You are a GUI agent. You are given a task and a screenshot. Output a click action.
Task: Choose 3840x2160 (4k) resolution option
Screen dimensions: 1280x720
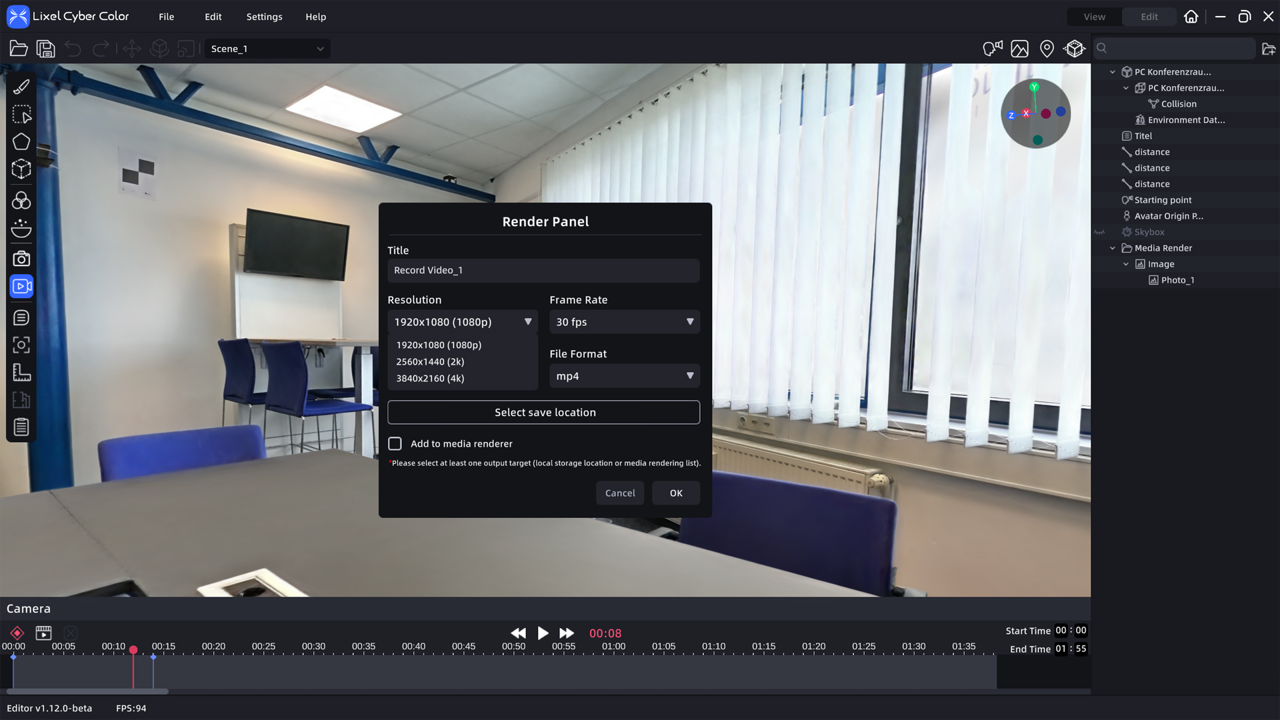(430, 378)
